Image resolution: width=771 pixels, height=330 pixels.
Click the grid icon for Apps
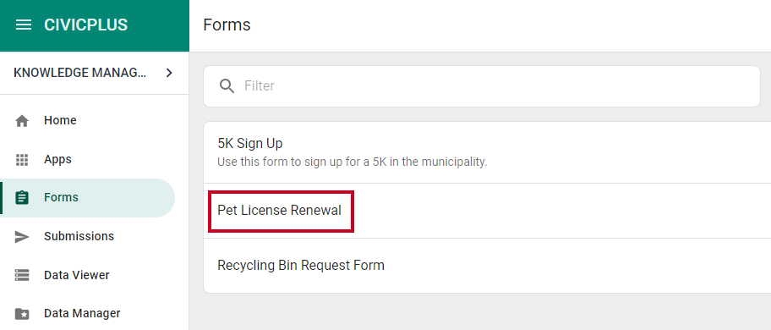(22, 160)
